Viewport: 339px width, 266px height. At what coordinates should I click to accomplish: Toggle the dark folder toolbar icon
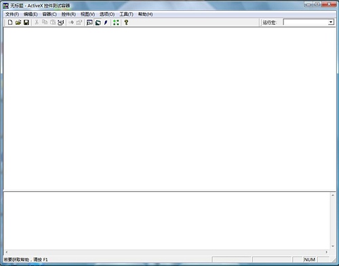coord(98,22)
